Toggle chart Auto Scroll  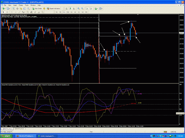coord(87,9)
